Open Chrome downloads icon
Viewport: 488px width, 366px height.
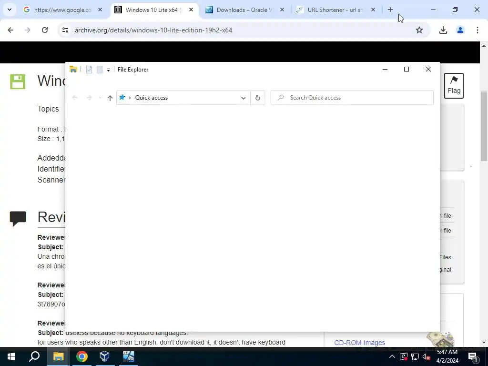(443, 30)
